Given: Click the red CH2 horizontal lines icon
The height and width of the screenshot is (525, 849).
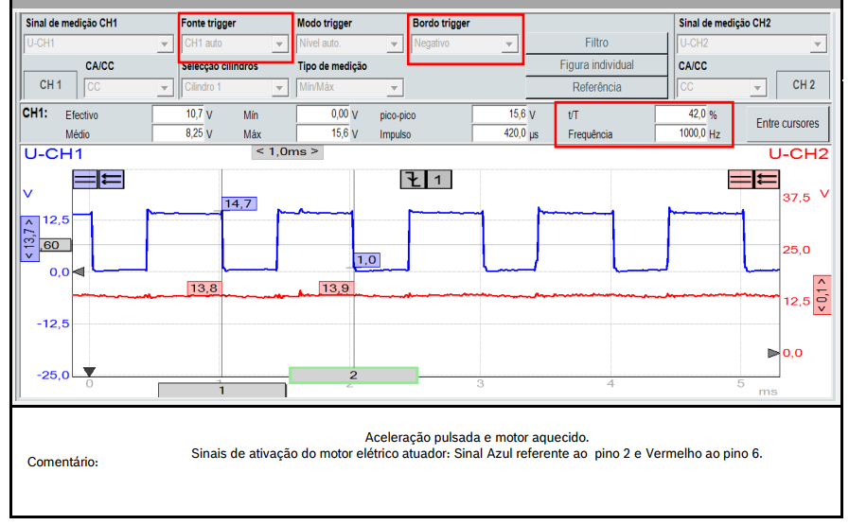Looking at the screenshot, I should 740,179.
